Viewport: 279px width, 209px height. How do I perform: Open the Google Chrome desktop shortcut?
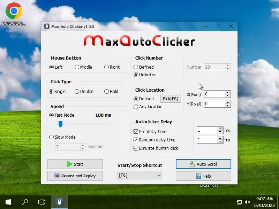coord(14,14)
